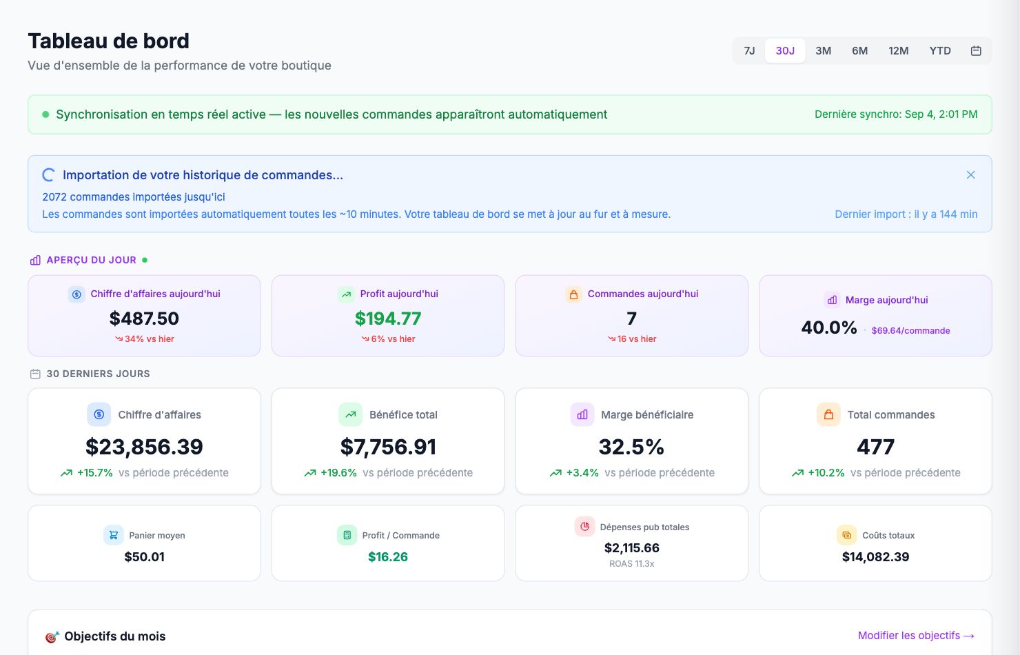Click the pie chart icon beside Dépenses pub totales
Screen dimensions: 1020x655
pyautogui.click(x=585, y=527)
